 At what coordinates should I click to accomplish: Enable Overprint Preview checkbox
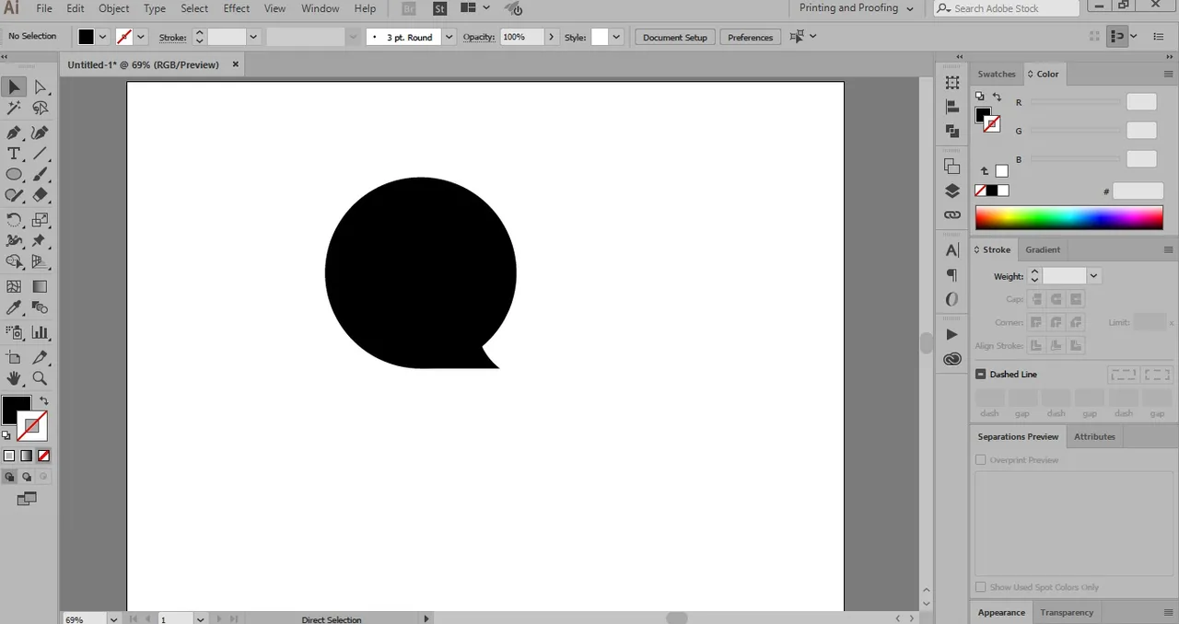pyautogui.click(x=981, y=459)
